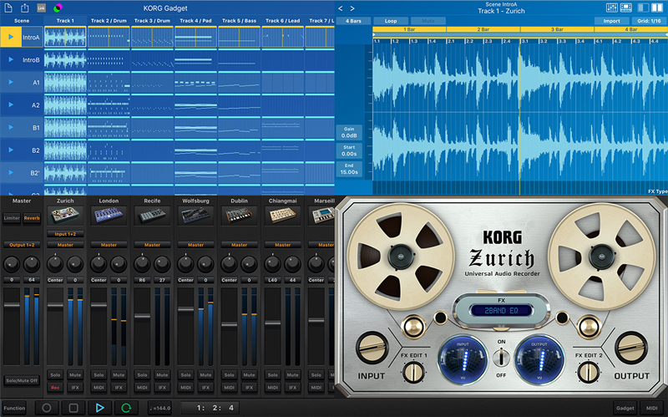Open the Dublin gadget icon in mixer
This screenshot has width=668, height=417.
point(239,215)
